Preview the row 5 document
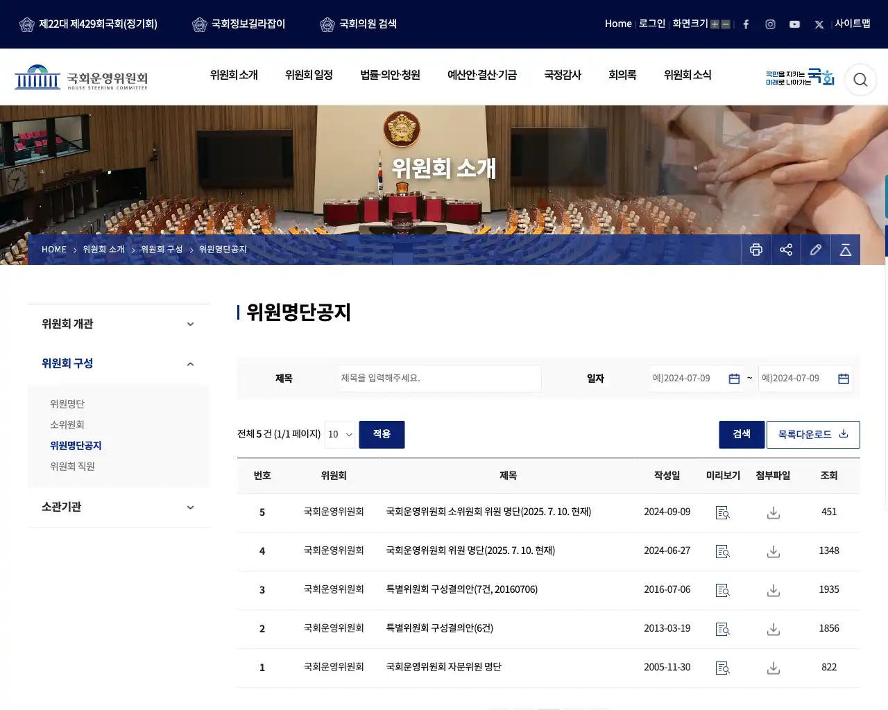Image resolution: width=888 pixels, height=710 pixels. (x=723, y=512)
